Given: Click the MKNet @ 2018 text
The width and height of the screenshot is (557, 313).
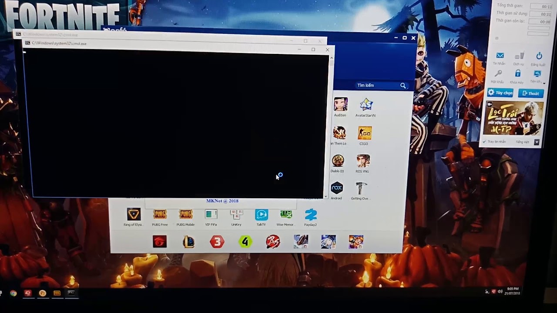Looking at the screenshot, I should point(222,201).
